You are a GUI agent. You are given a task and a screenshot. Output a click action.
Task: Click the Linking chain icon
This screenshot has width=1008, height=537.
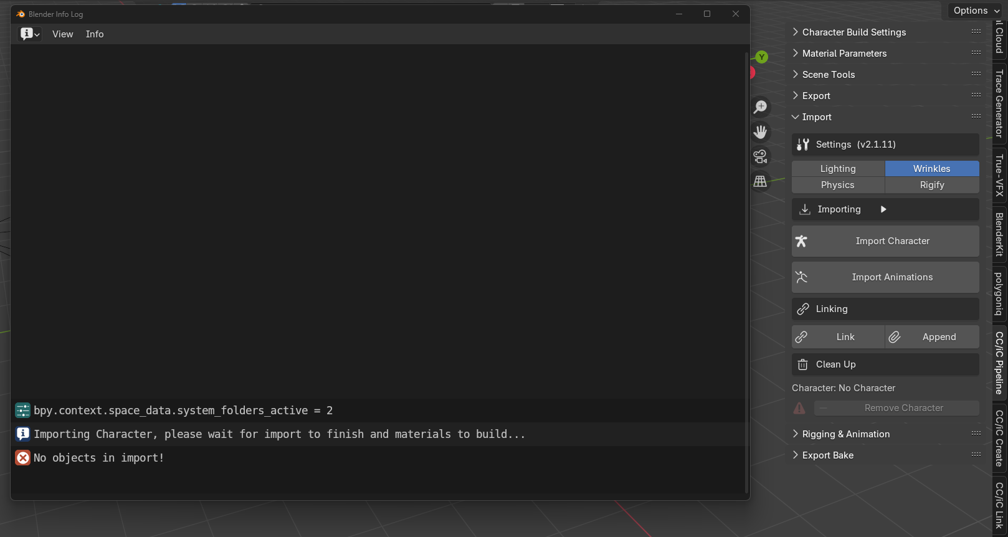(803, 309)
